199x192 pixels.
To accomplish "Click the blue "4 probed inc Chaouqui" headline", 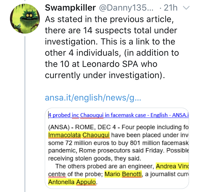I will [x=118, y=115].
